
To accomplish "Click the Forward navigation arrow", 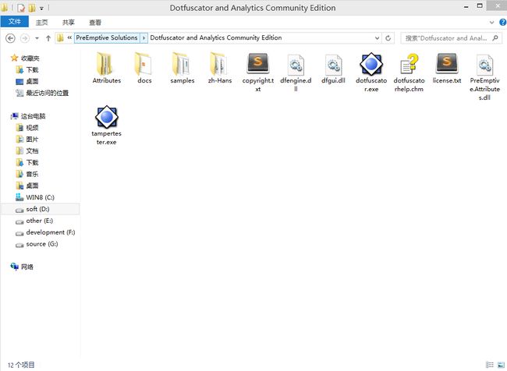I will pos(25,38).
